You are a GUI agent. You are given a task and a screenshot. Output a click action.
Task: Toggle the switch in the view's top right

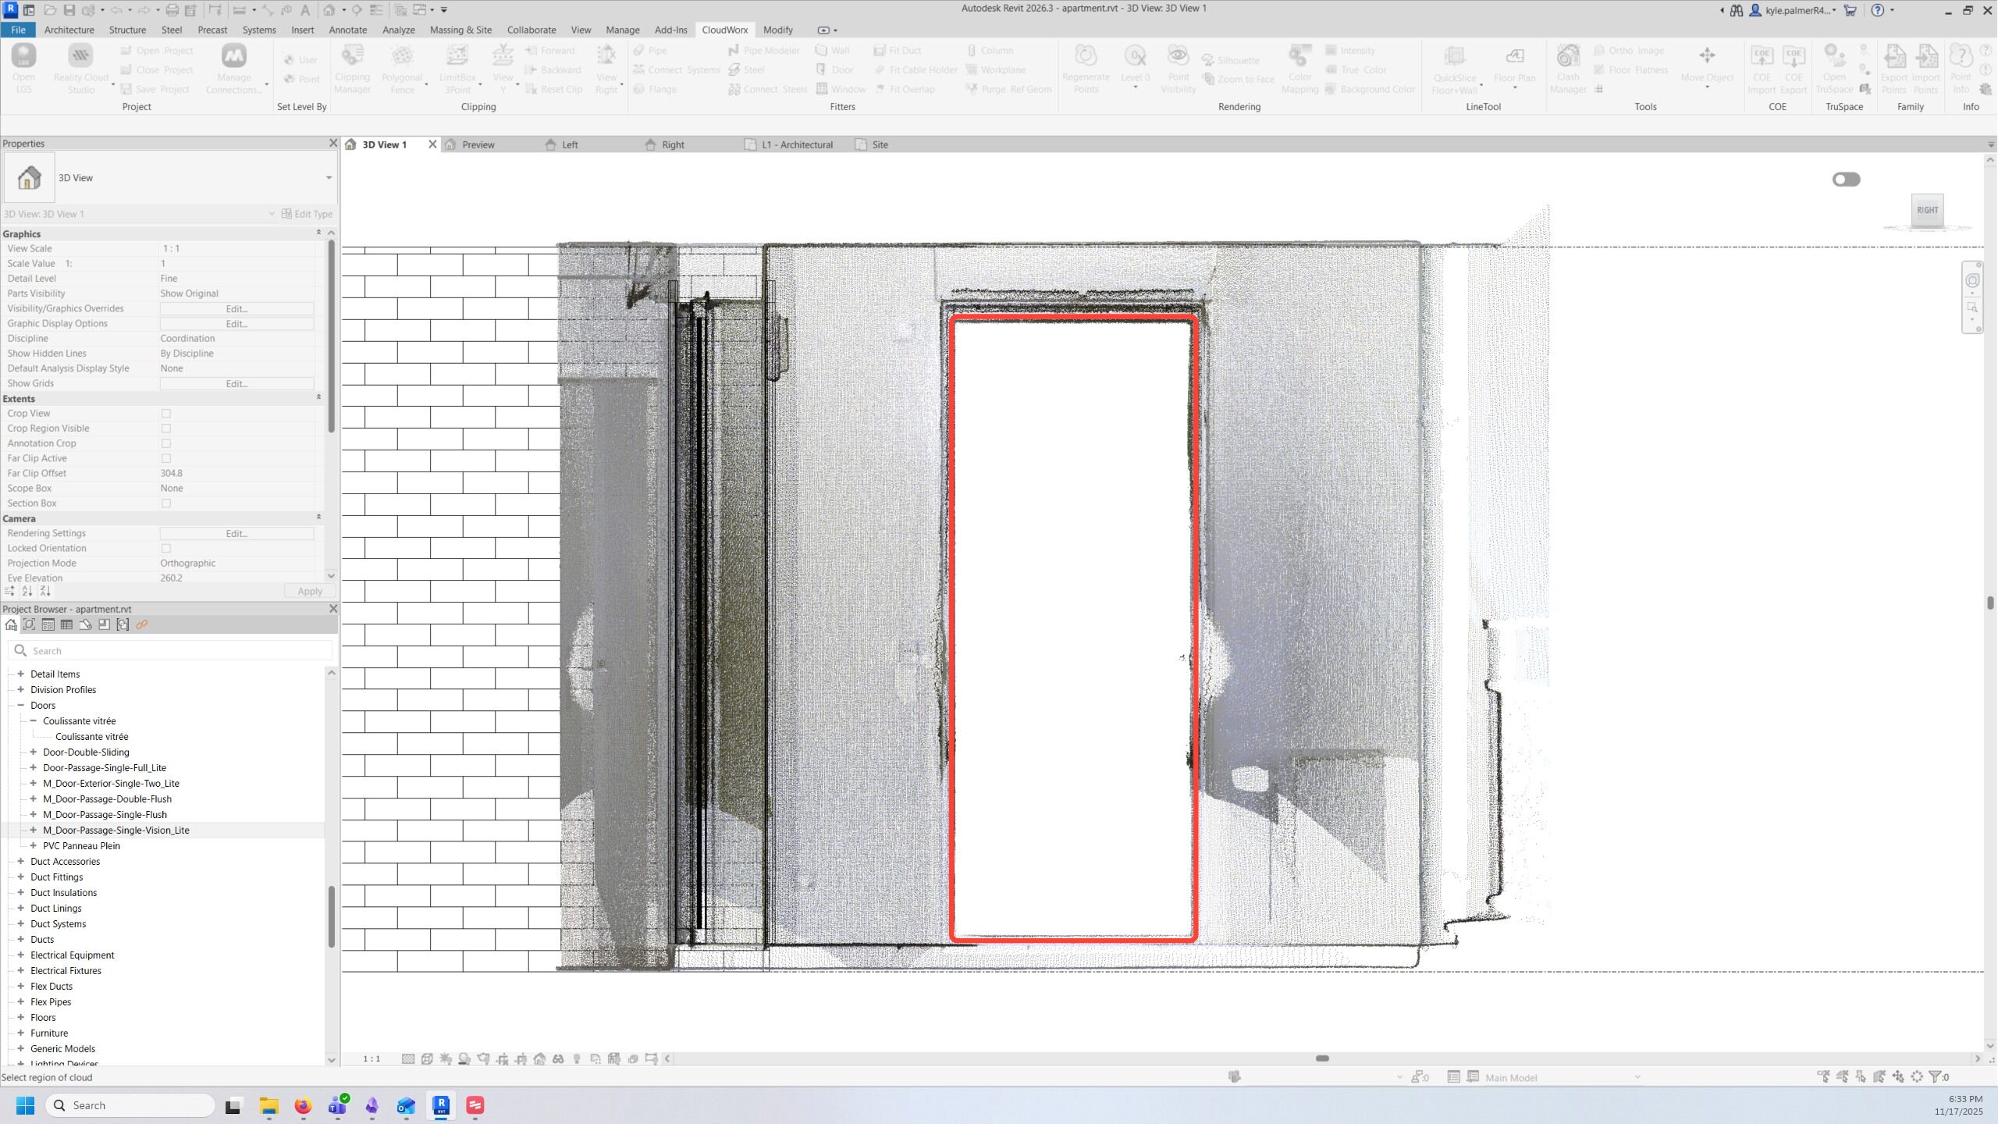coord(1846,180)
